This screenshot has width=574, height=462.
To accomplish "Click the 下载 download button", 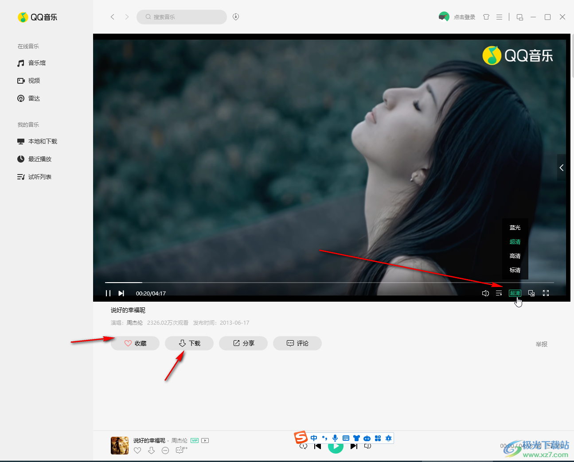I will (189, 343).
